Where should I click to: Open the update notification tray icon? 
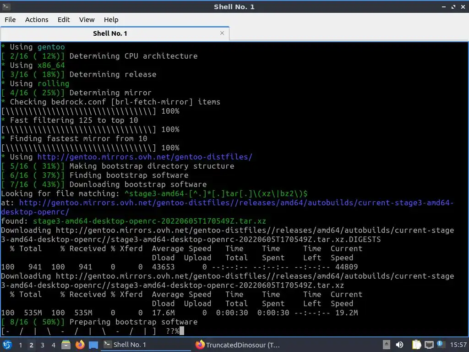[x=441, y=344]
